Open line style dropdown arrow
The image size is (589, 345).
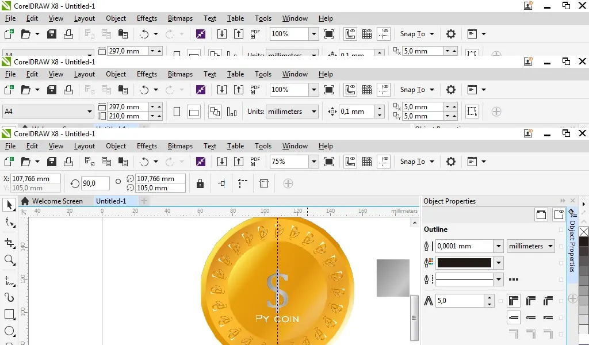(499, 279)
